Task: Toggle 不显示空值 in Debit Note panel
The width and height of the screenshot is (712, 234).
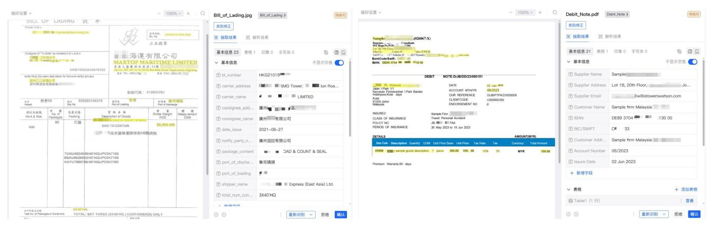Action: point(693,62)
